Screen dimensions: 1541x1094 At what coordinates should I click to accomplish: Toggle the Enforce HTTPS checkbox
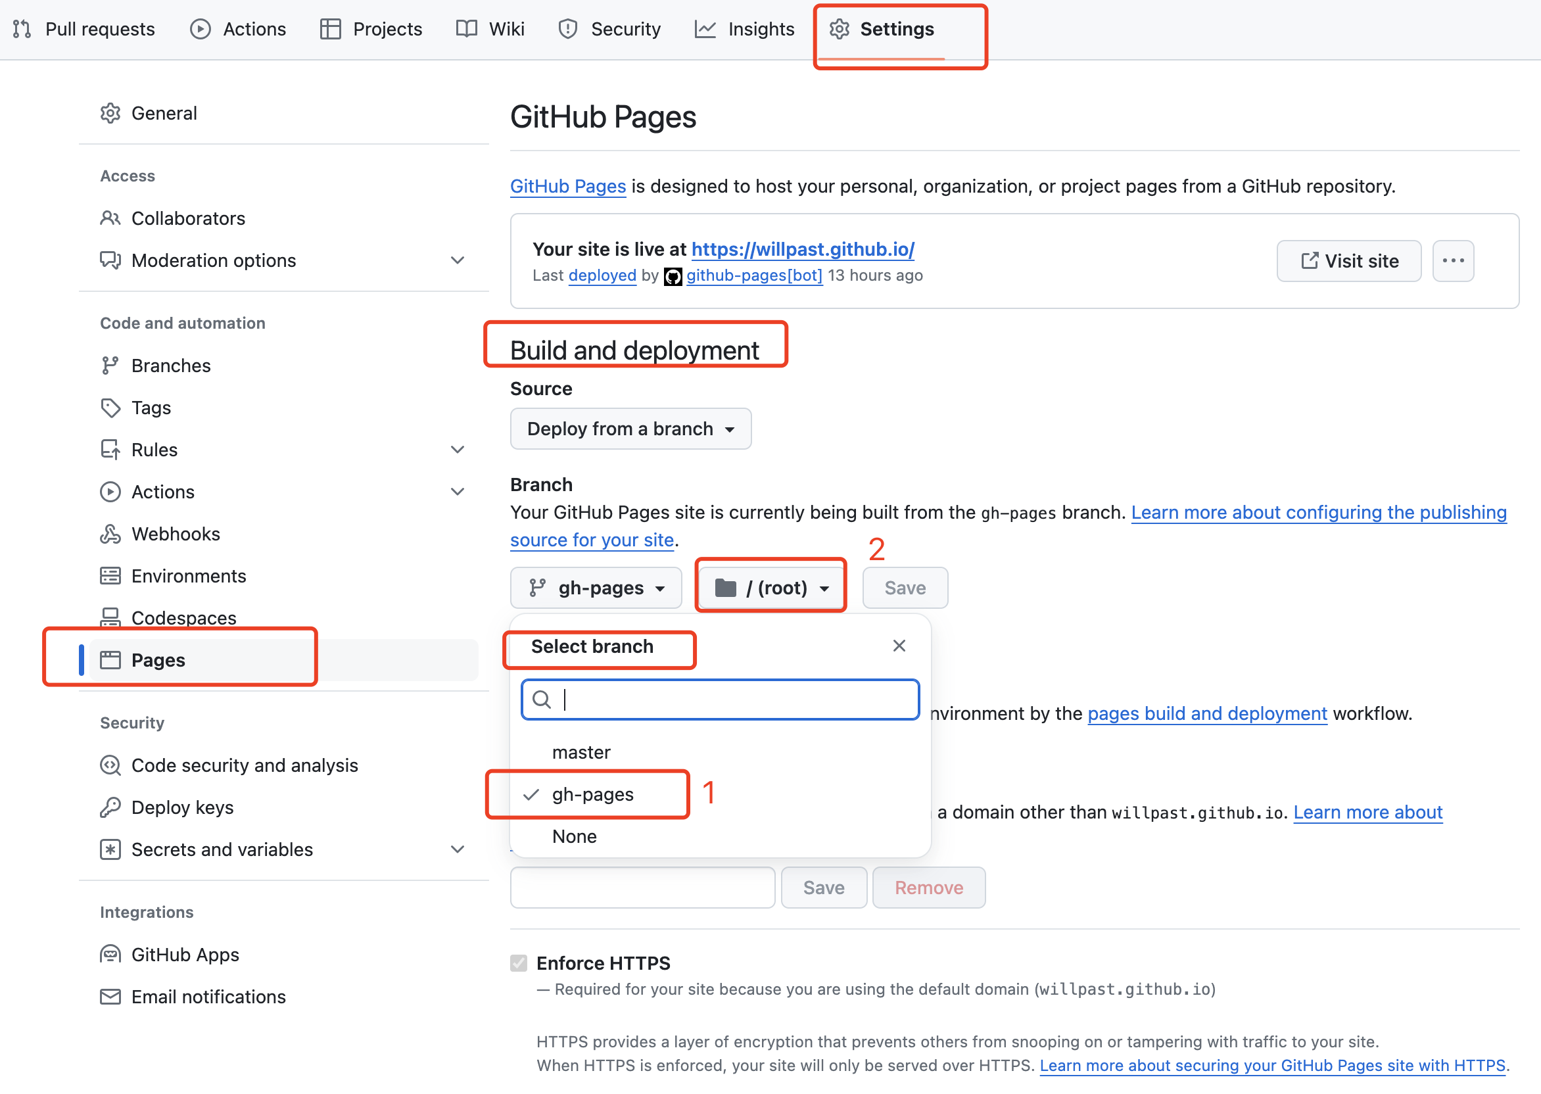point(519,963)
